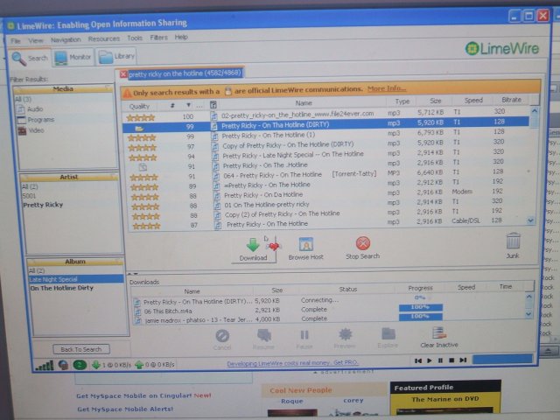Screen dimensions: 560x420
Task: Close the 'pretty ricky on the hotline' search tab
Action: [x=123, y=74]
